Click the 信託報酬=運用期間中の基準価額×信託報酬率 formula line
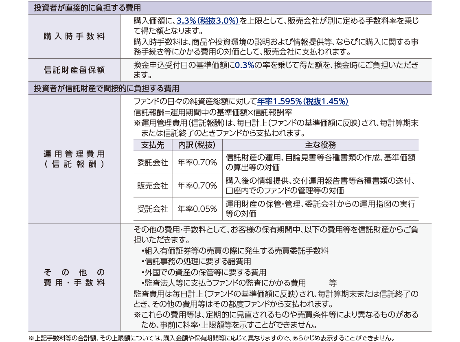Screen dimensions: 460x342 (x=212, y=112)
